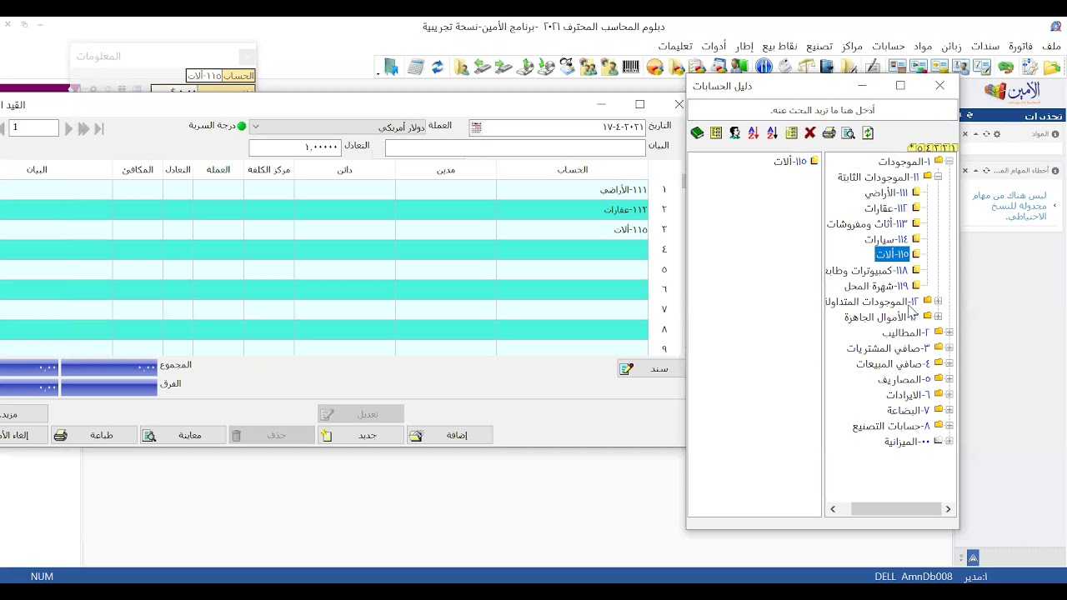This screenshot has width=1067, height=600.
Task: Sort accounts with the black A-Z icon
Action: point(772,132)
